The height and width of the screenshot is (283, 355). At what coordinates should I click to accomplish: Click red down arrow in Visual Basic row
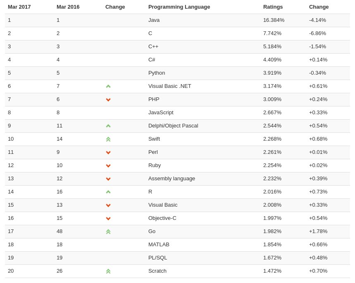tap(108, 205)
